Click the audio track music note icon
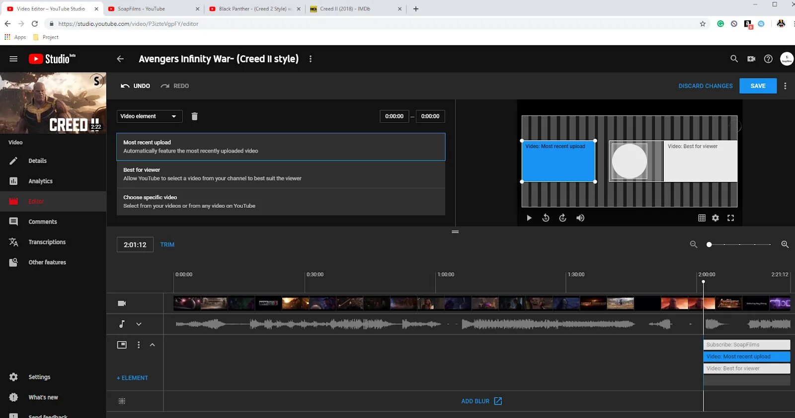The image size is (795, 418). (x=122, y=324)
